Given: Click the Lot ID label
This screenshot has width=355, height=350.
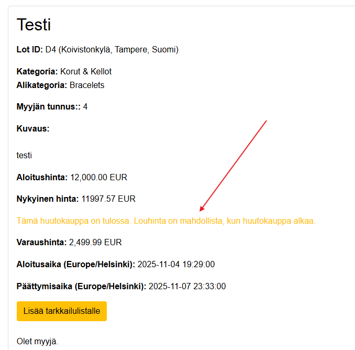Looking at the screenshot, I should (x=30, y=50).
